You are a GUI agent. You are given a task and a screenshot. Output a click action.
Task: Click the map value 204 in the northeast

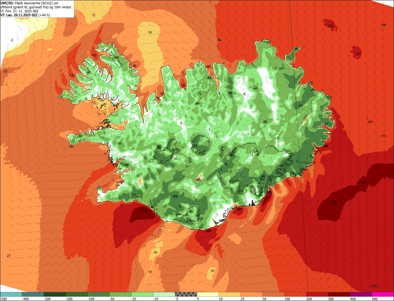point(359,54)
